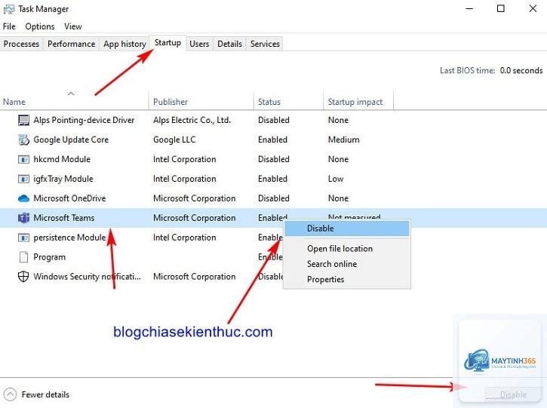
Task: Sort by the Publisher column header
Action: point(201,100)
